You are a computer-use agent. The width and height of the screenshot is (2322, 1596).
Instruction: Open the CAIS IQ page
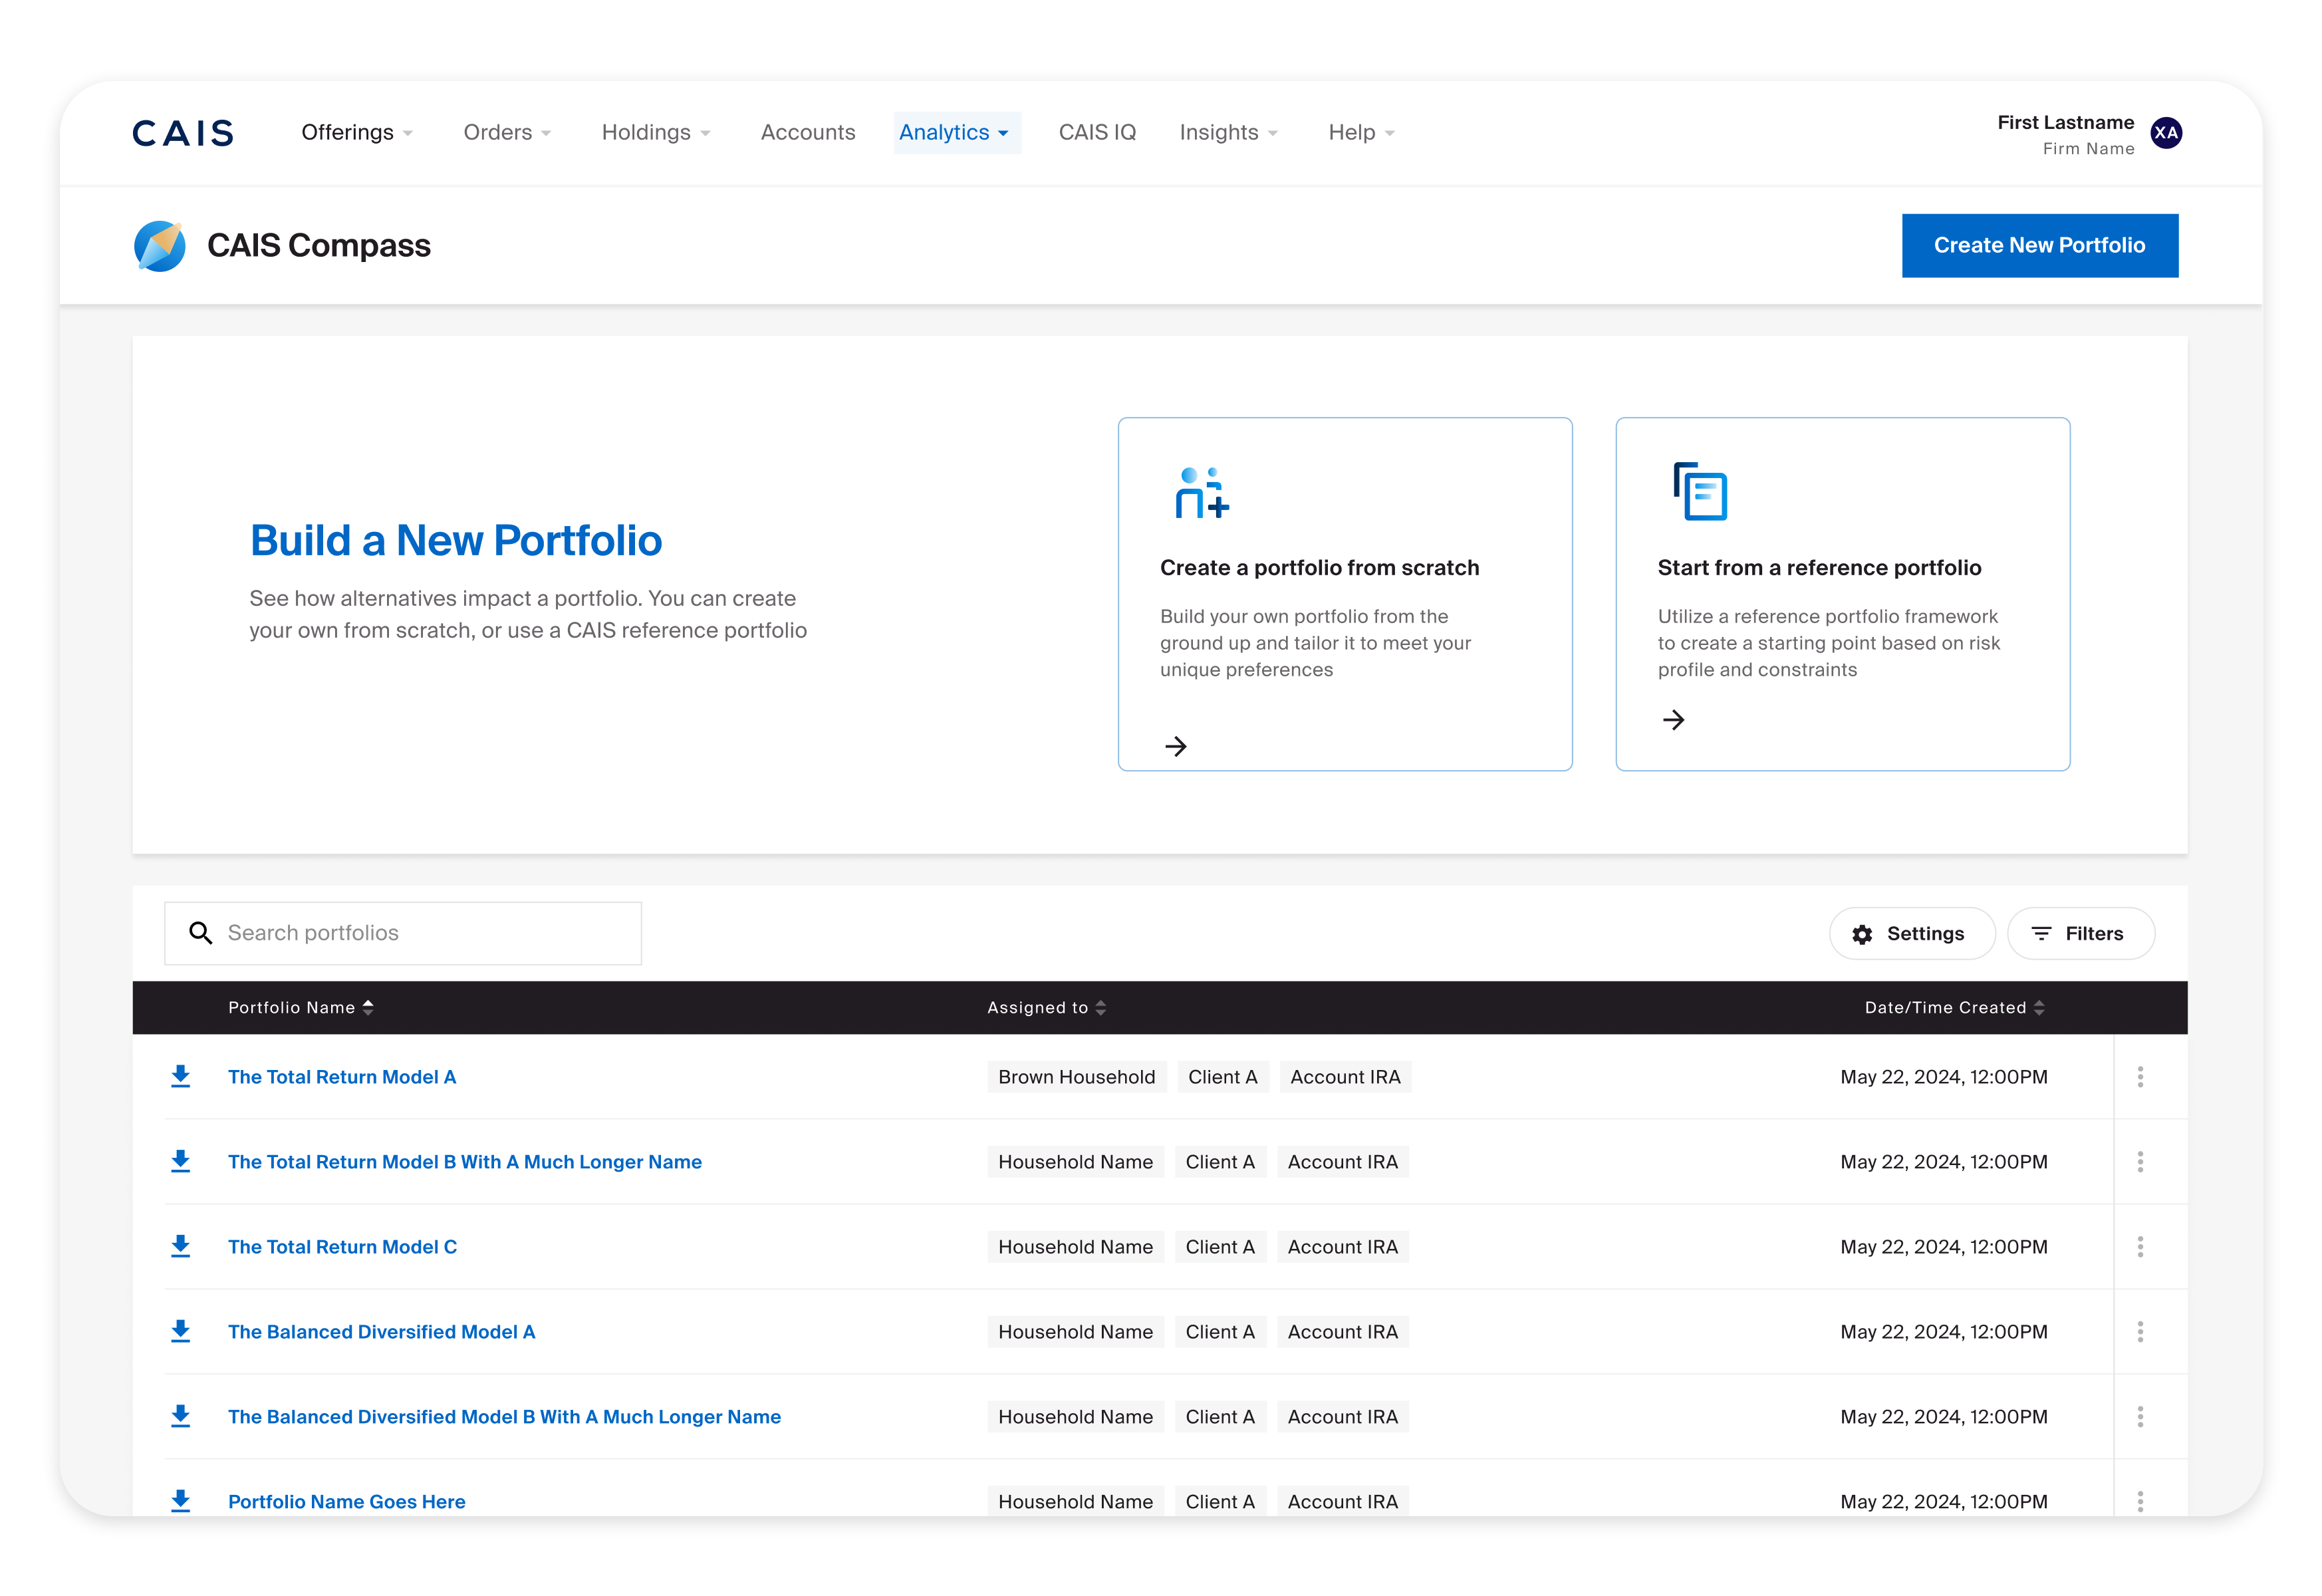[1097, 133]
